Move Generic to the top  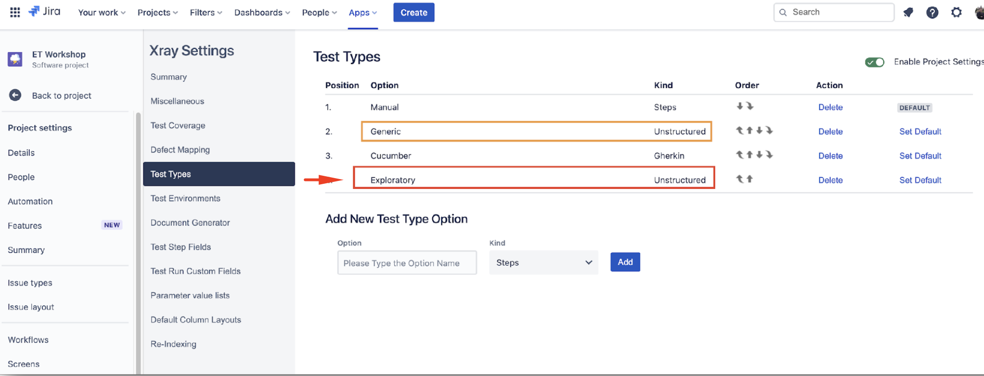pos(740,131)
